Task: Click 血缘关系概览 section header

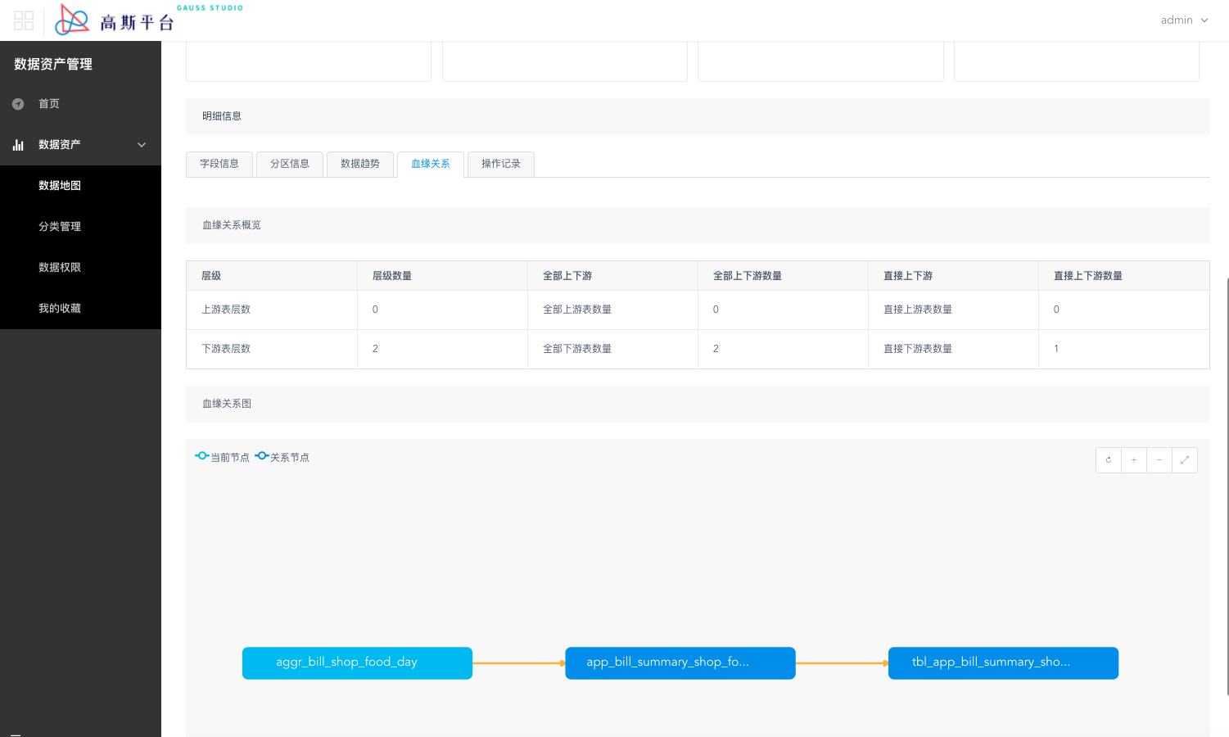Action: pos(698,225)
